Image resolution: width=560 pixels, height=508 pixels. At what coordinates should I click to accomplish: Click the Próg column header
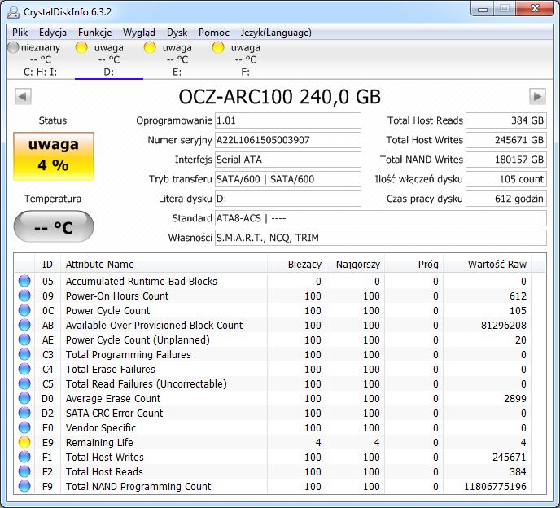click(413, 265)
